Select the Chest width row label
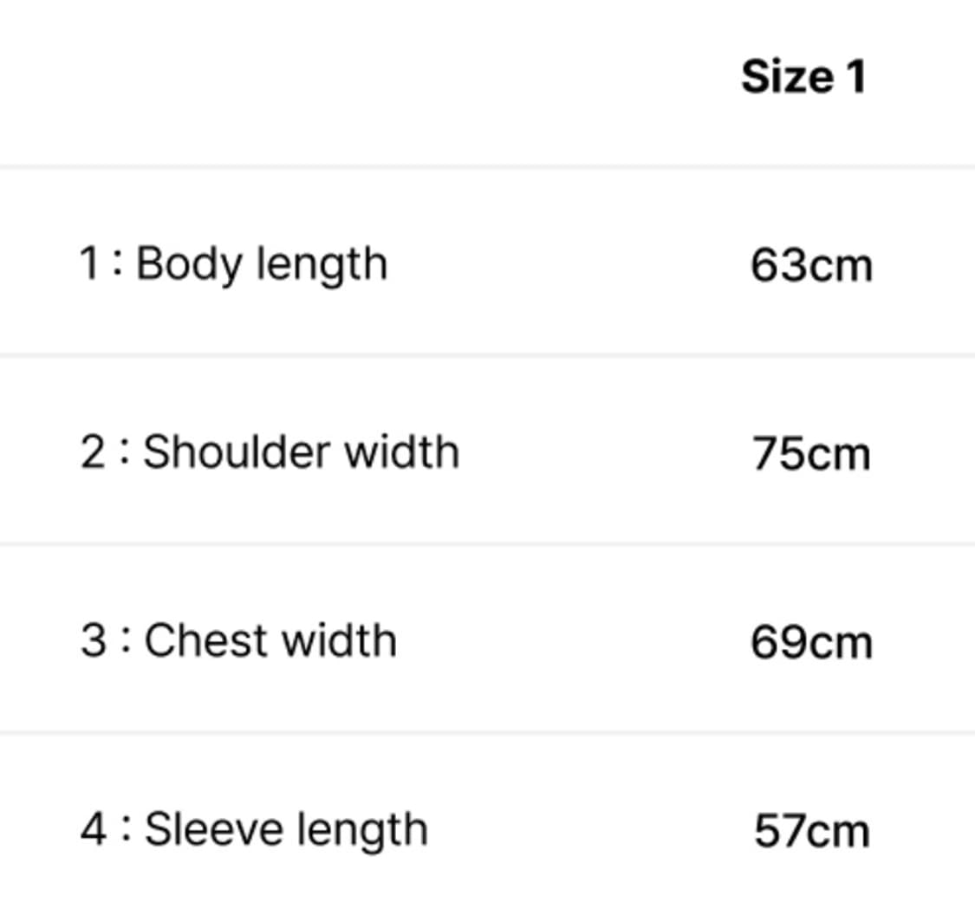This screenshot has width=975, height=908. (270, 640)
